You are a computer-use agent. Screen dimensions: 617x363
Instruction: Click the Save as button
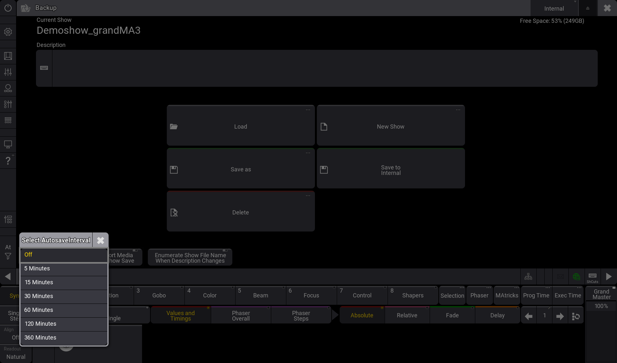tap(241, 169)
